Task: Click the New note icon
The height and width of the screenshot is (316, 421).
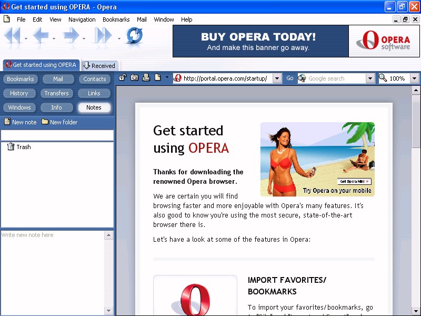Action: coord(7,122)
